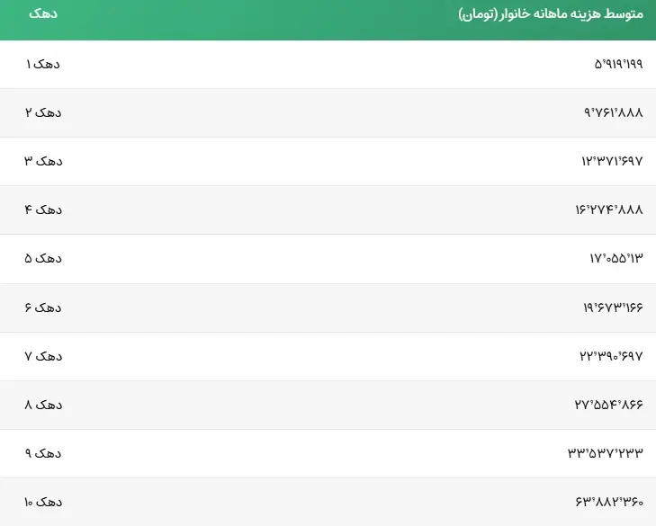The height and width of the screenshot is (526, 656).
Task: Select the دهک ۶ row label
Action: pos(43,308)
